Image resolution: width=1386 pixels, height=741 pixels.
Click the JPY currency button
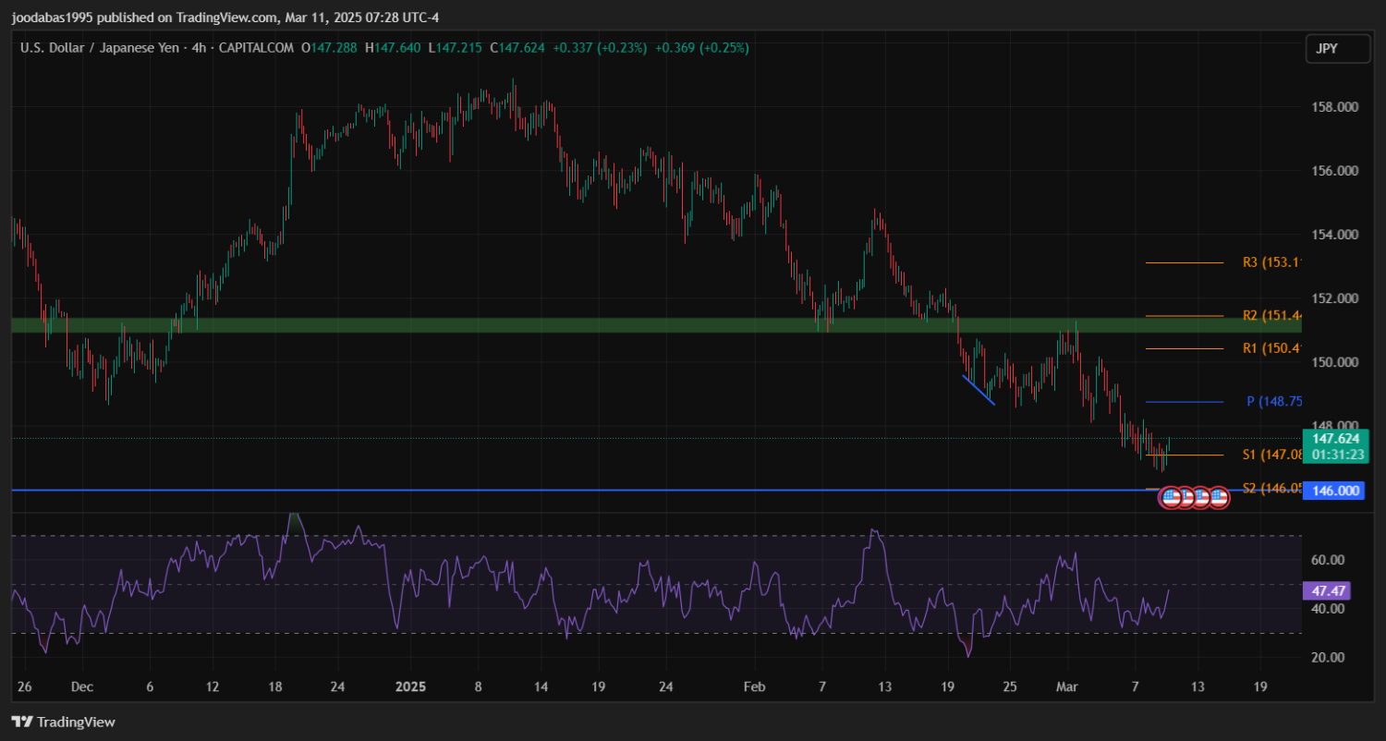1337,49
